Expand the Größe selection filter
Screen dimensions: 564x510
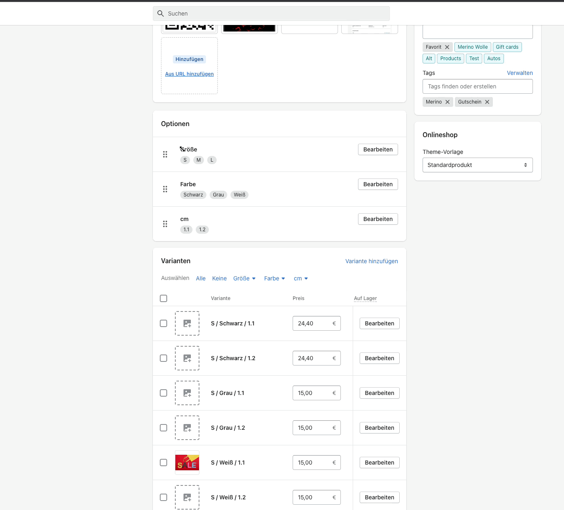click(x=244, y=278)
